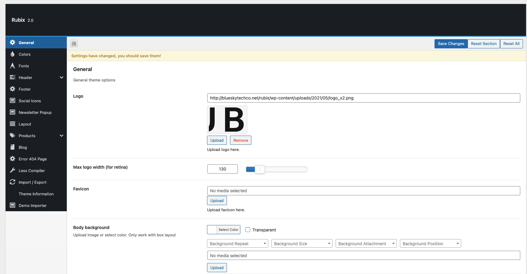The image size is (527, 274).
Task: Click the expand-all sections icon in toolbar
Action: pyautogui.click(x=74, y=43)
